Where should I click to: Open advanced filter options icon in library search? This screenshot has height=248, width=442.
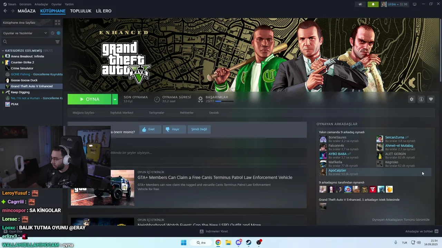pyautogui.click(x=58, y=42)
